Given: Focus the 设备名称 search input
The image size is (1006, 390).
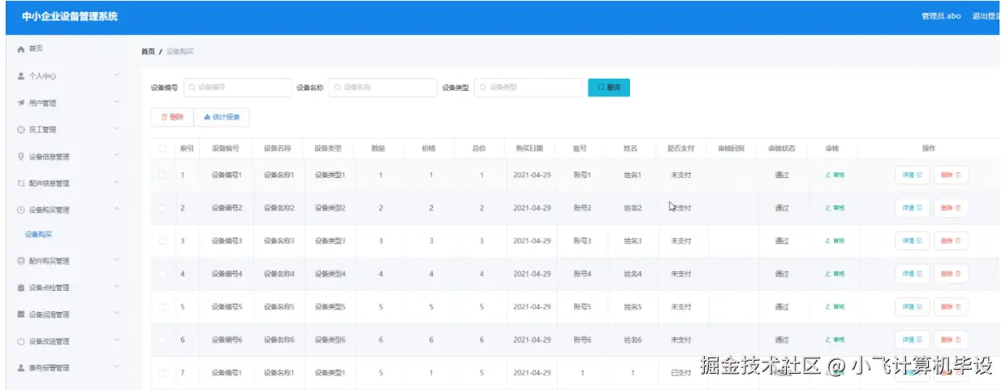Looking at the screenshot, I should 382,87.
